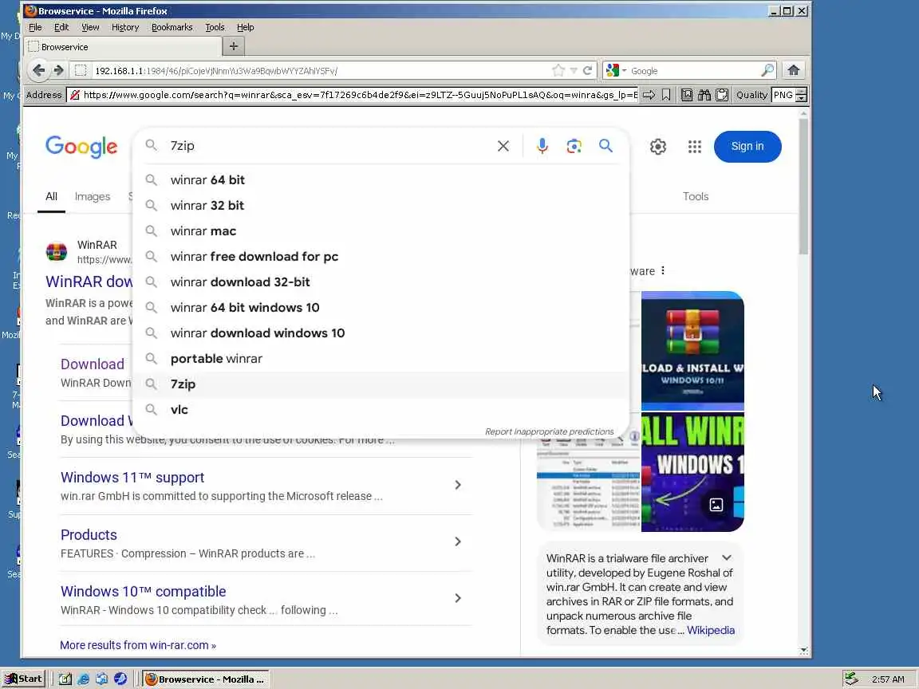Screen dimensions: 919x689
Task: Open the Edit menu
Action: click(61, 27)
